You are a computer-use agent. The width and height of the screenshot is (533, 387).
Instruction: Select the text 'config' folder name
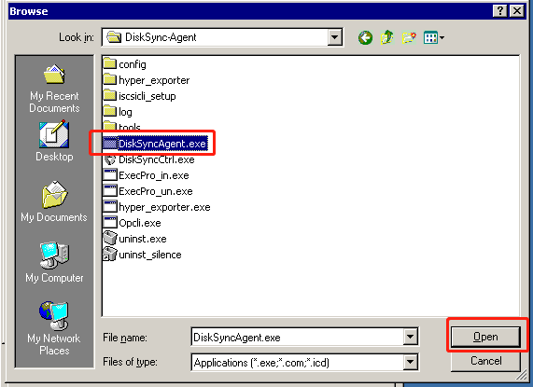pyautogui.click(x=133, y=64)
